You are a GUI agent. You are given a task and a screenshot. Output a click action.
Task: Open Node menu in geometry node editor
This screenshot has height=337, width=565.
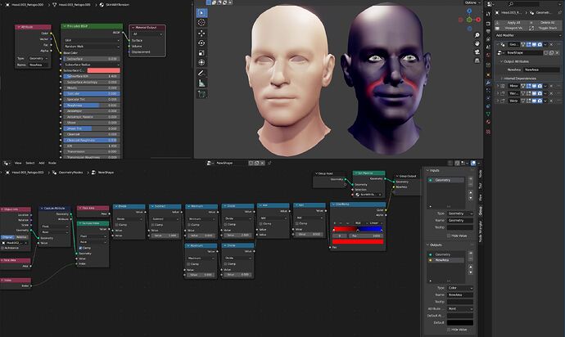[52, 163]
